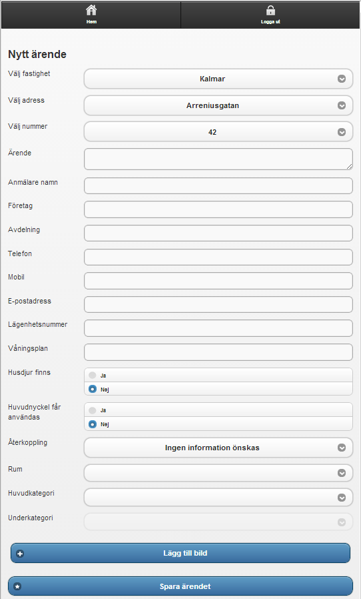Click the Lägg till bild button

180,553
